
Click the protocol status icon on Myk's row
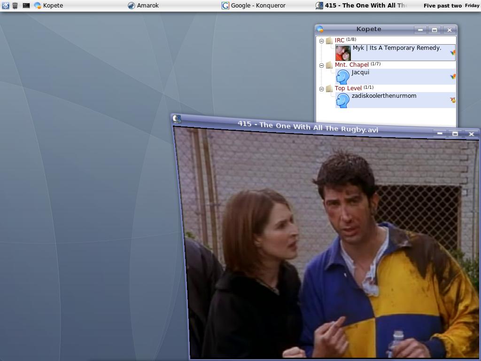(453, 53)
